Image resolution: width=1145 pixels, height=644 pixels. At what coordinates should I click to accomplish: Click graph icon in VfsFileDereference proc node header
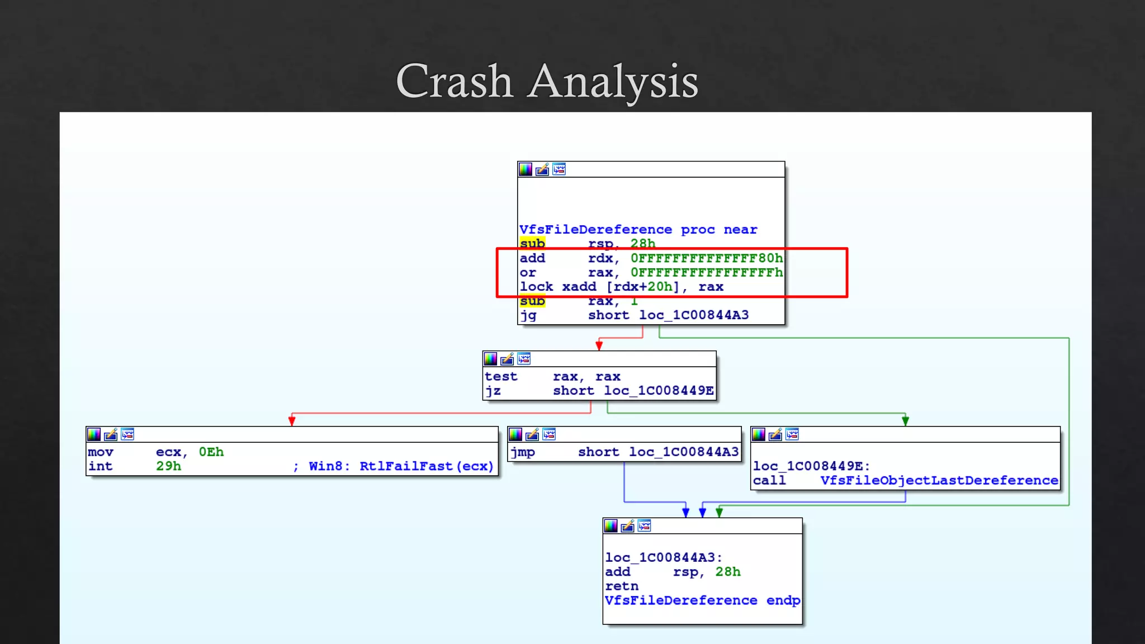click(559, 169)
